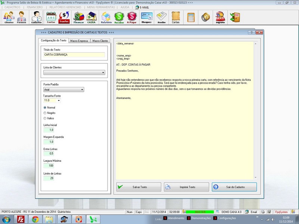The image size is (299, 224).
Task: Open Google Chrome from the taskbar
Action: (35, 220)
